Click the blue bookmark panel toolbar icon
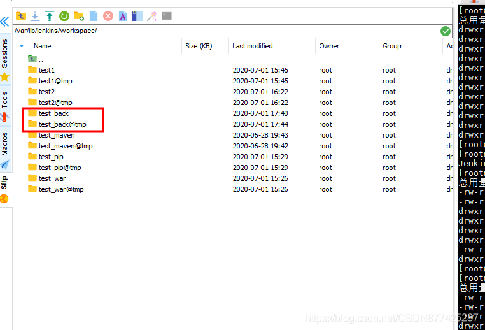 137,16
